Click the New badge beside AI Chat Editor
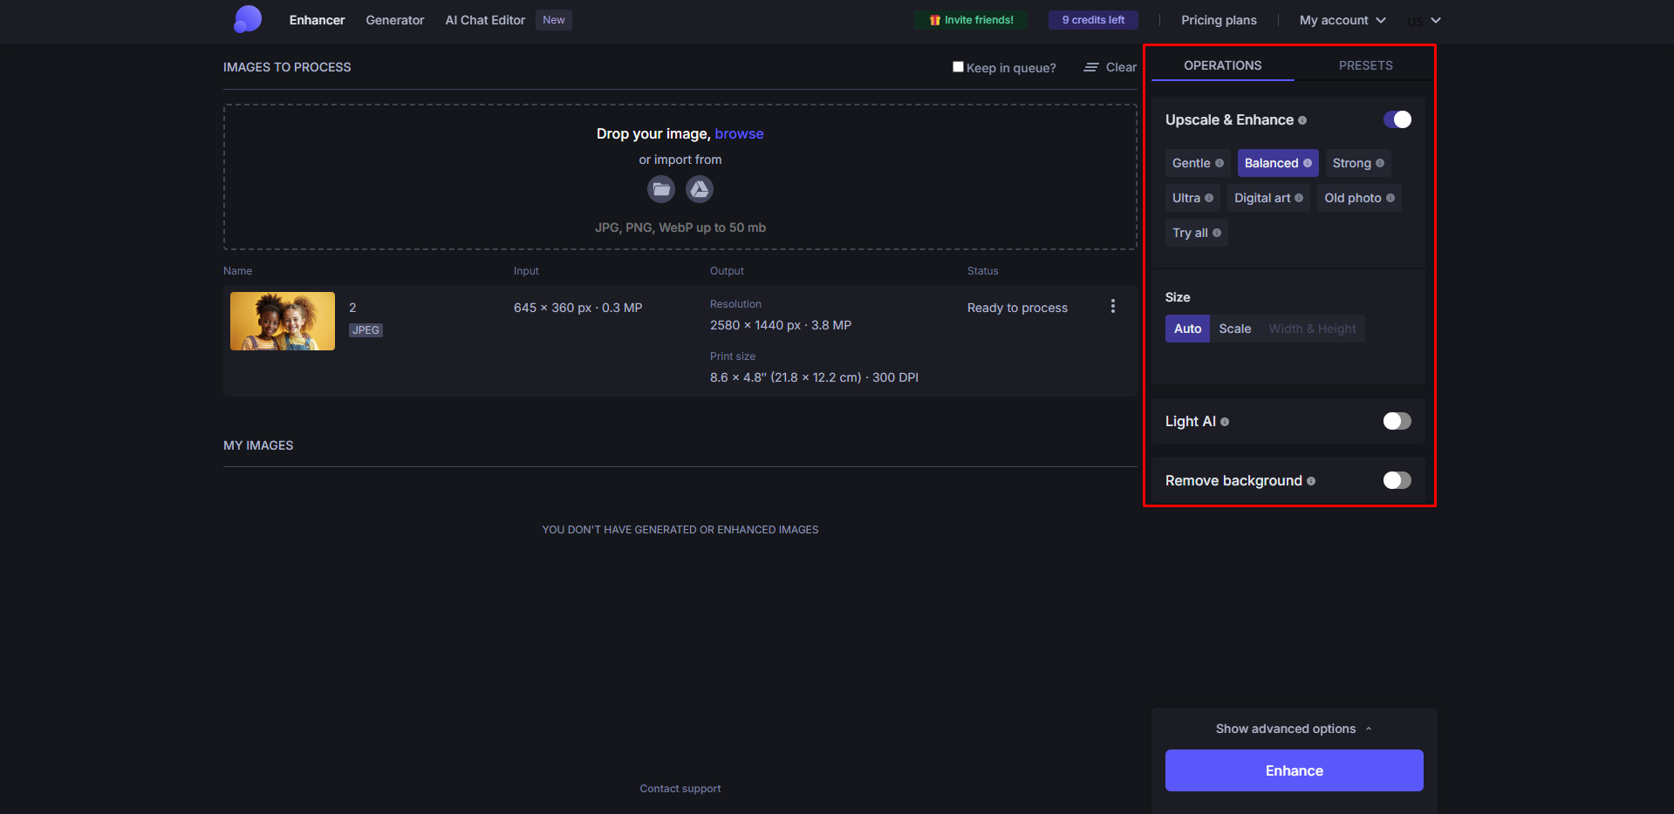Viewport: 1674px width, 814px height. click(554, 20)
